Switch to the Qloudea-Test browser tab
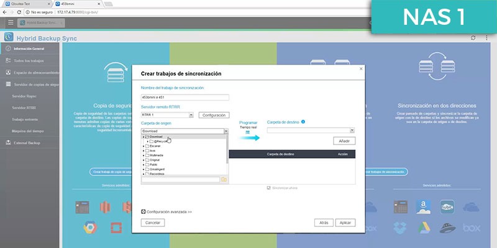497x248 pixels. coord(27,4)
